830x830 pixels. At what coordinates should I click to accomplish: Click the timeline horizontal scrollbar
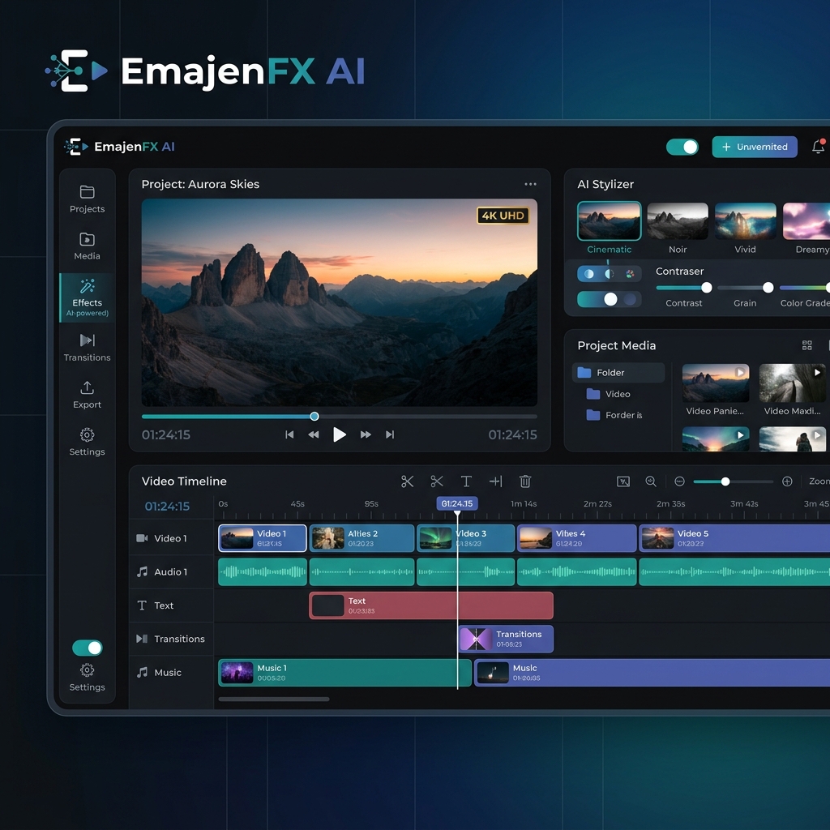click(274, 700)
